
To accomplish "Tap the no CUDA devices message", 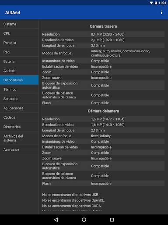I will pos(72,206).
